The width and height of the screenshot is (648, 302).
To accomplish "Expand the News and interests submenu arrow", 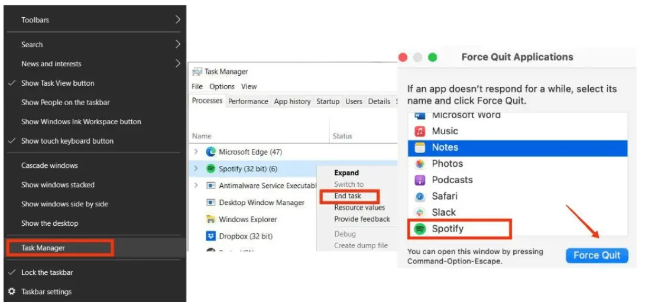I will [x=178, y=64].
